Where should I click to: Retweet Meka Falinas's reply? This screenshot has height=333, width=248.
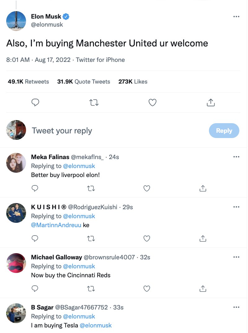tap(91, 188)
